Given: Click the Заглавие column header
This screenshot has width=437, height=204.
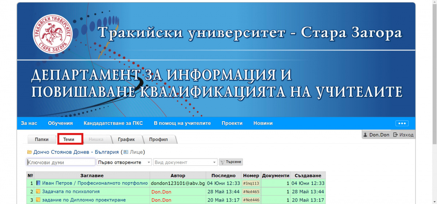Looking at the screenshot, I should point(92,175).
